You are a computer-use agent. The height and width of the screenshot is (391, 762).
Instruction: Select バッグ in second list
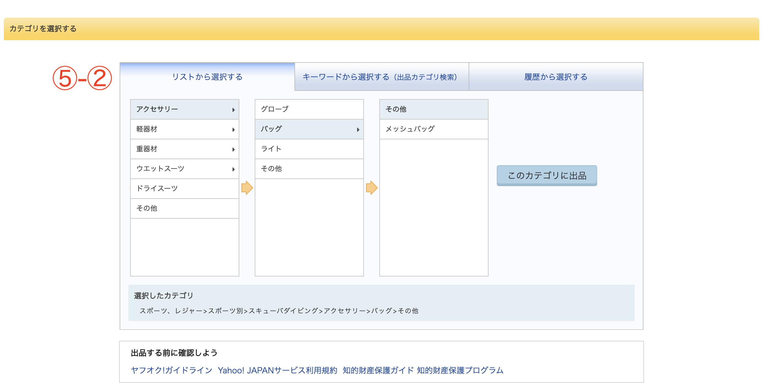[x=309, y=129]
